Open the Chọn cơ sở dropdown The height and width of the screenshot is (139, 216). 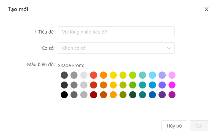tap(112, 48)
